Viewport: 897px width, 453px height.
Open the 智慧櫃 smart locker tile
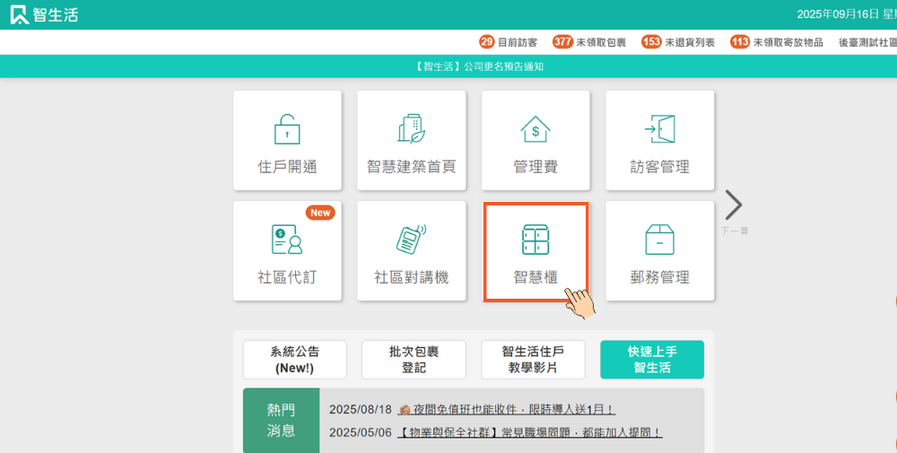point(536,251)
